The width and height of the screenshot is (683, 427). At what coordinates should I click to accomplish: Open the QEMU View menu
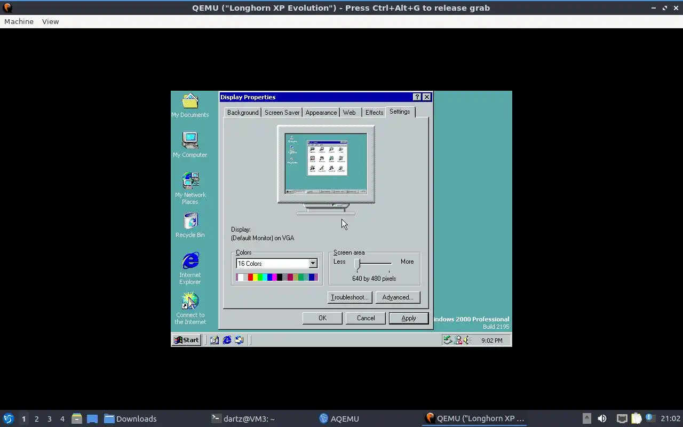click(x=50, y=21)
